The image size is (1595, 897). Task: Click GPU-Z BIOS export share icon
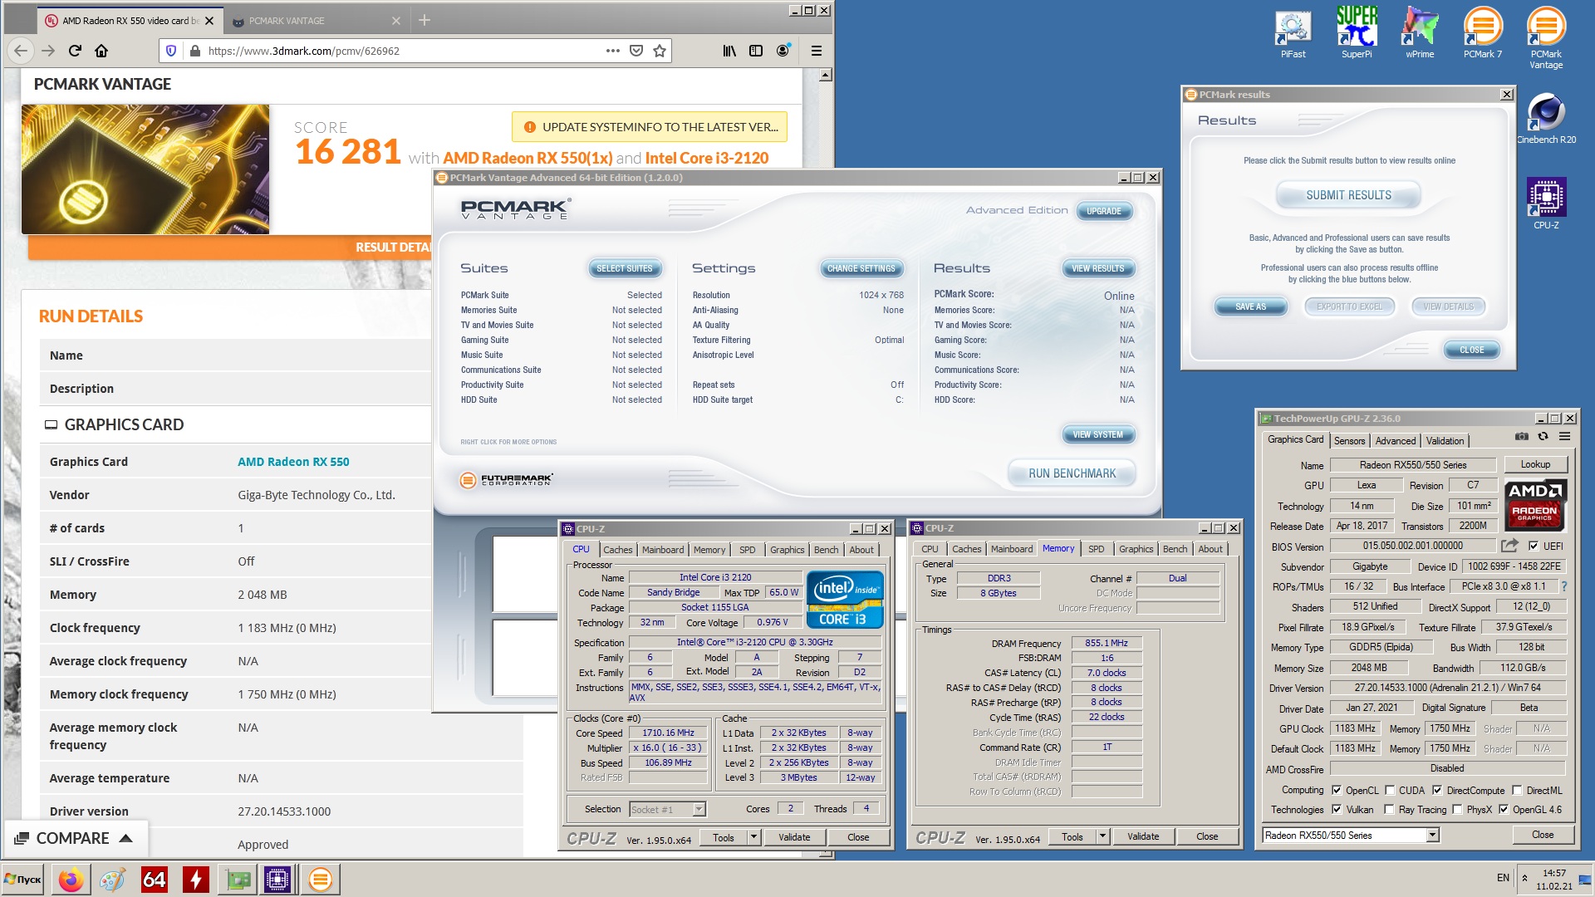tap(1509, 546)
